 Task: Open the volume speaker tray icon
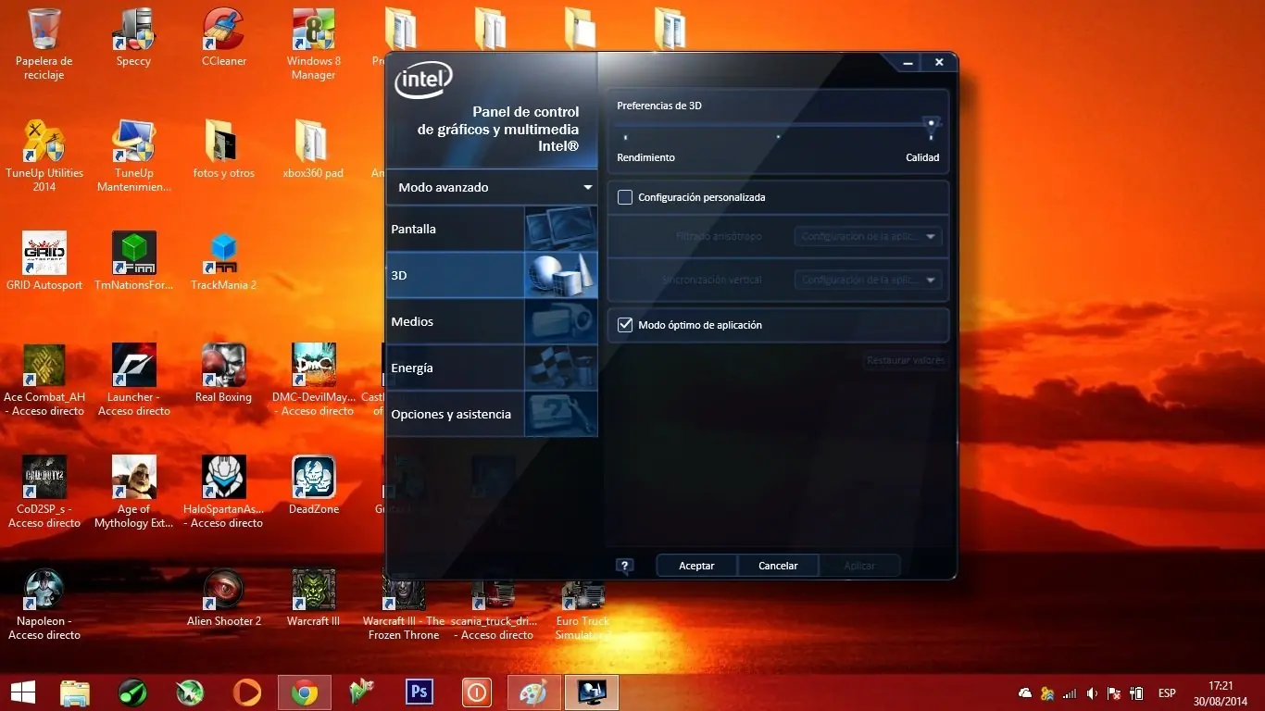pos(1093,693)
